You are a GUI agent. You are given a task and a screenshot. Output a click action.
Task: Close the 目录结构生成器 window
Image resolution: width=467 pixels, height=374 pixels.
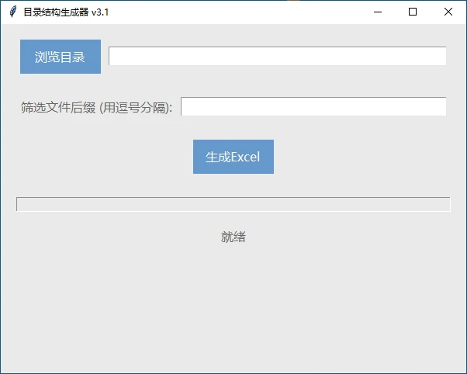click(x=448, y=12)
